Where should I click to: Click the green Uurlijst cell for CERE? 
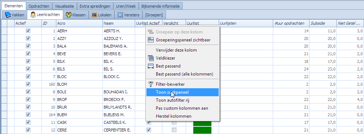(202, 130)
